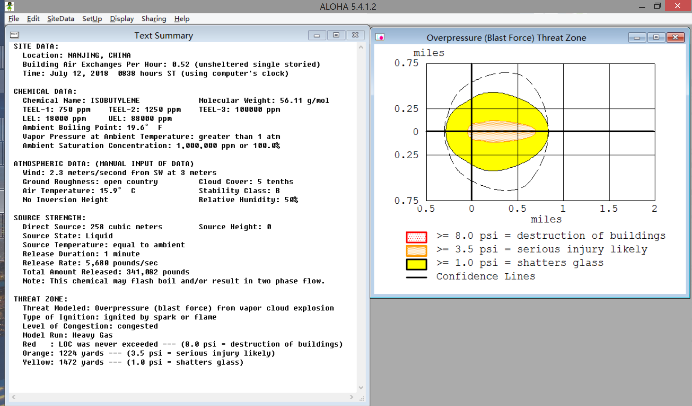Click 'Stability Class: B' text
This screenshot has width=692, height=406.
click(239, 191)
